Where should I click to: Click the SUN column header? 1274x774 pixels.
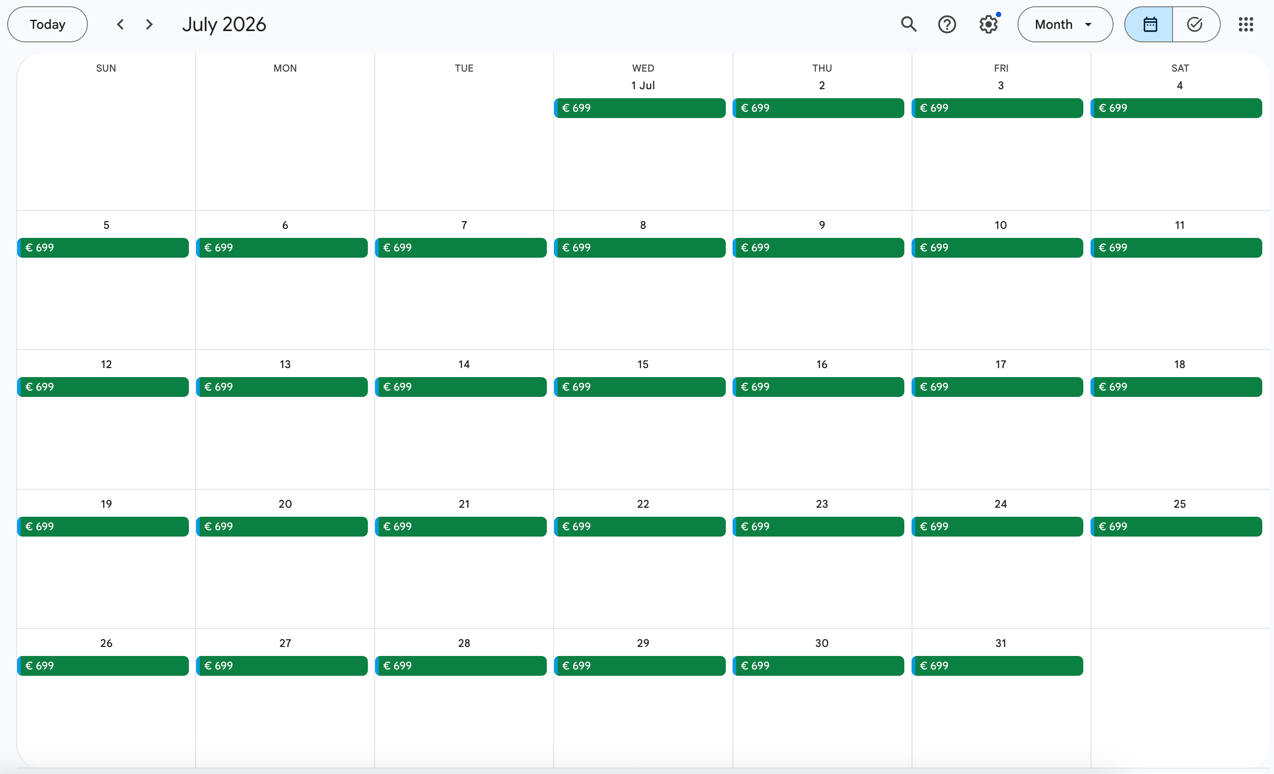[106, 68]
